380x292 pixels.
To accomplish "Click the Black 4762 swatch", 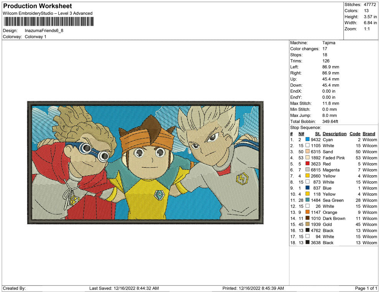I will [307, 230].
